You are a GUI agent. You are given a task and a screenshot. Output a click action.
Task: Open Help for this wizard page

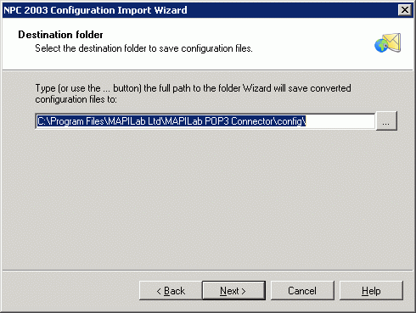pyautogui.click(x=371, y=290)
